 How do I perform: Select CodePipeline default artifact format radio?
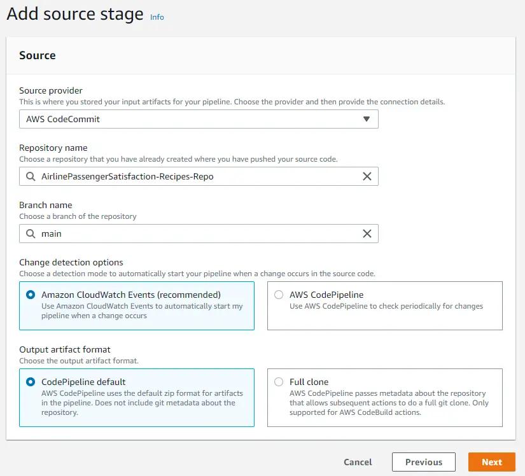(31, 382)
